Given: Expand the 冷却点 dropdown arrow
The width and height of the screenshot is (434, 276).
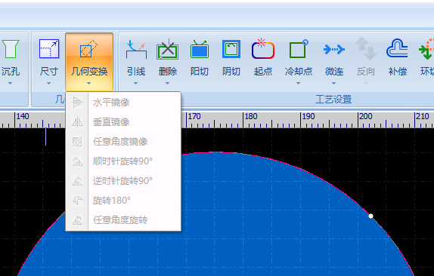Looking at the screenshot, I should click(298, 84).
